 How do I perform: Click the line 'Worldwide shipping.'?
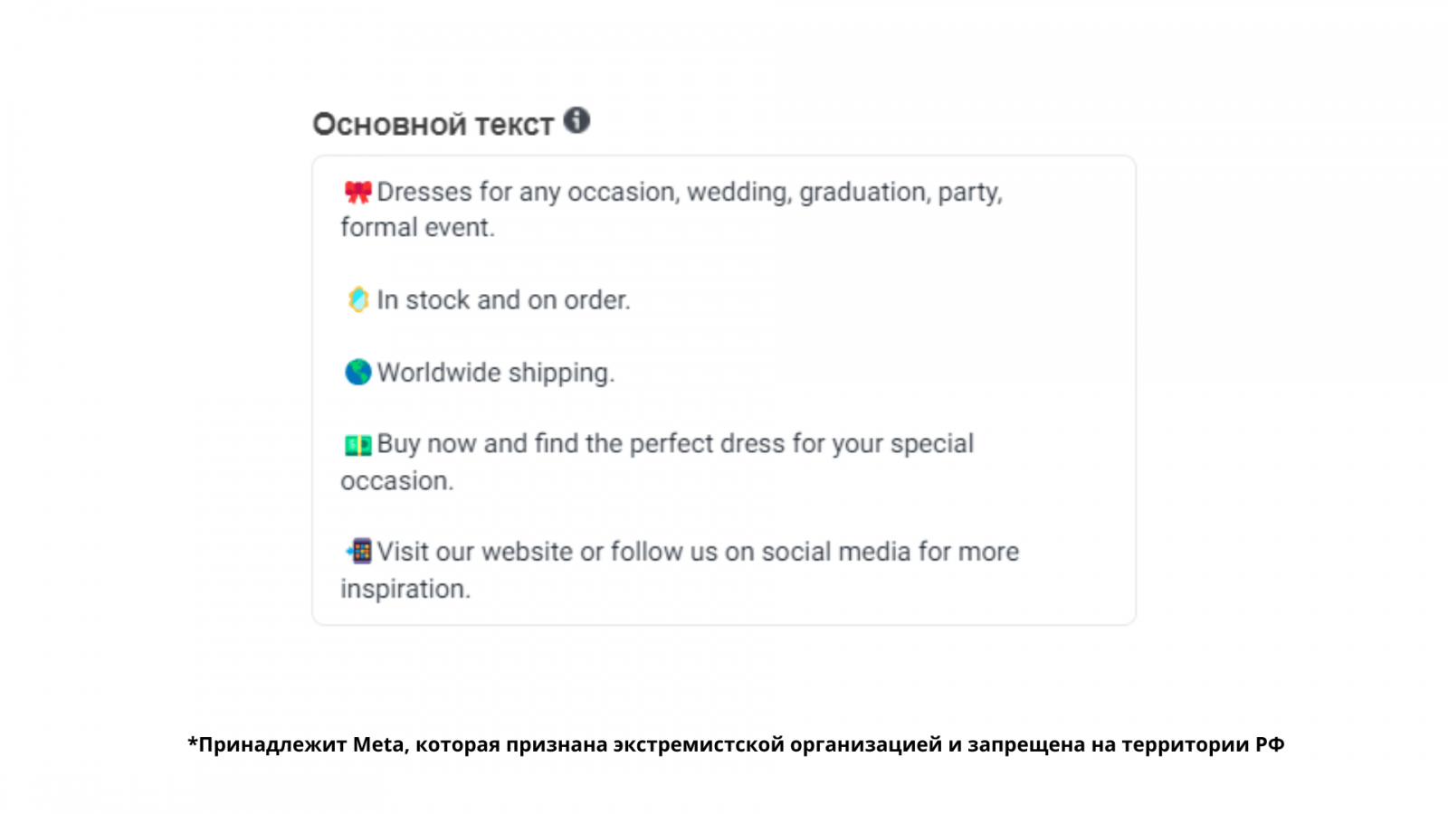495,372
